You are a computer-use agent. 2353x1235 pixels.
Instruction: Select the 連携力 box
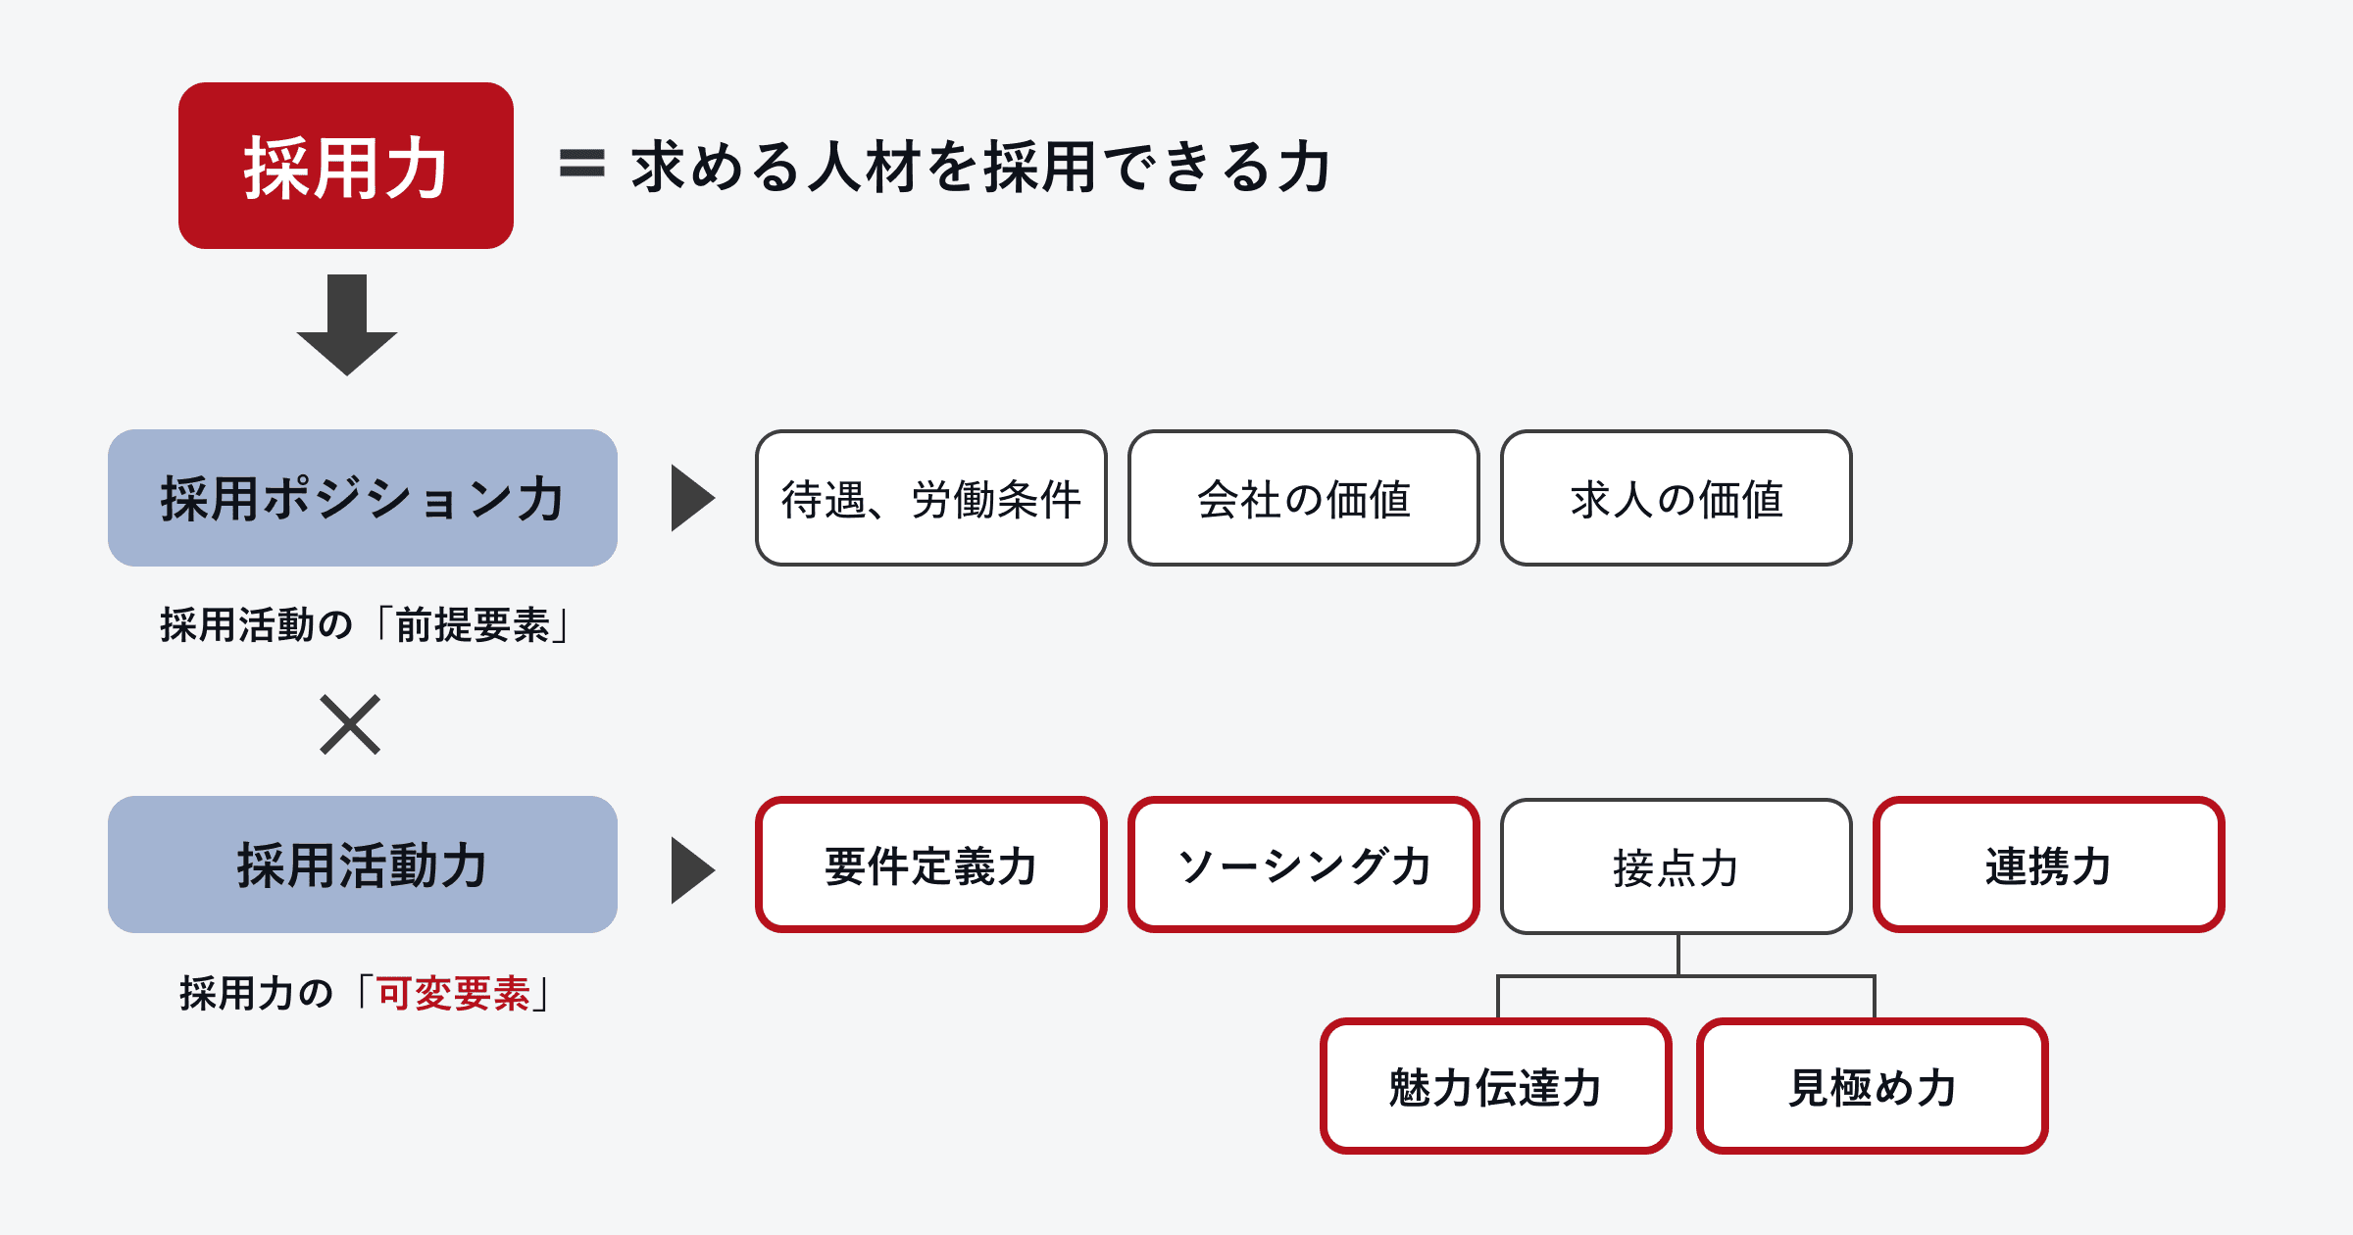tap(2048, 864)
